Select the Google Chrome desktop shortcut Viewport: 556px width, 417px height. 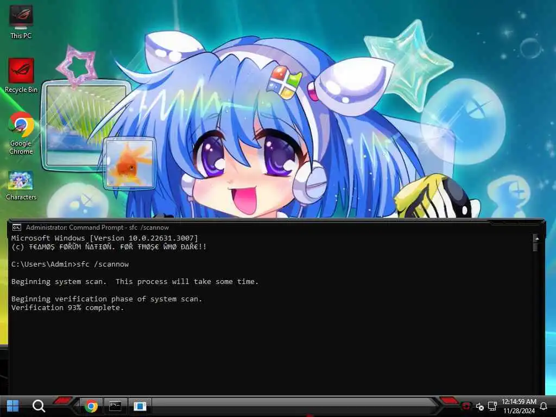point(21,134)
